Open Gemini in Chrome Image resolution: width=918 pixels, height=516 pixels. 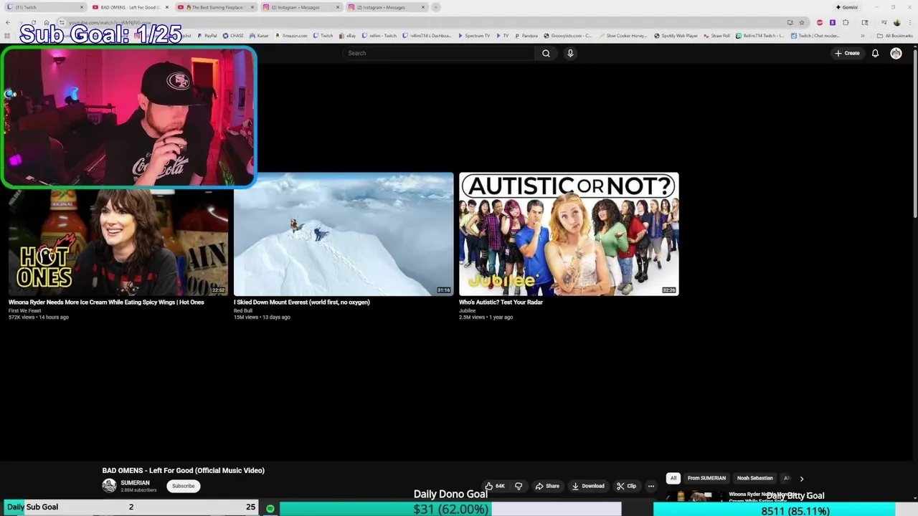847,7
